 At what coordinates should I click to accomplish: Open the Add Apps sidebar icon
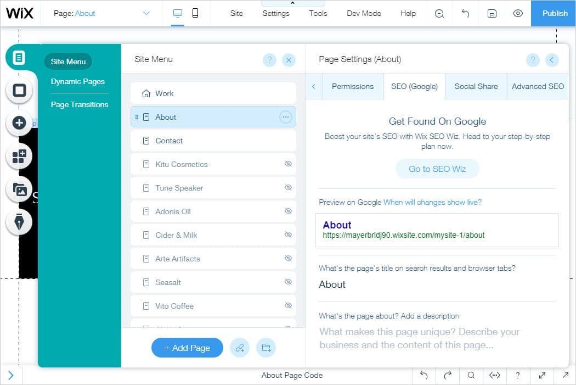19,157
